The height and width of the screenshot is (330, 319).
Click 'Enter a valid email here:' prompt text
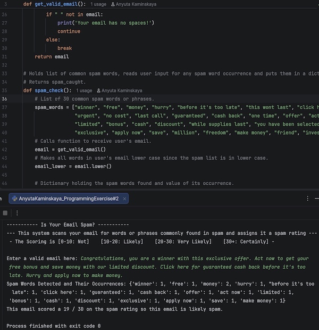[x=42, y=259]
